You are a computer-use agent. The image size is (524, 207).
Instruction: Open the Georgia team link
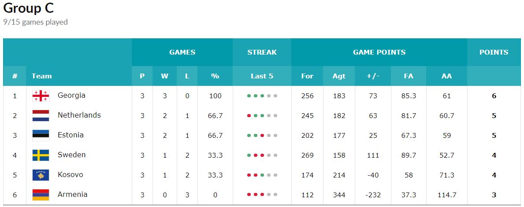[x=71, y=95]
